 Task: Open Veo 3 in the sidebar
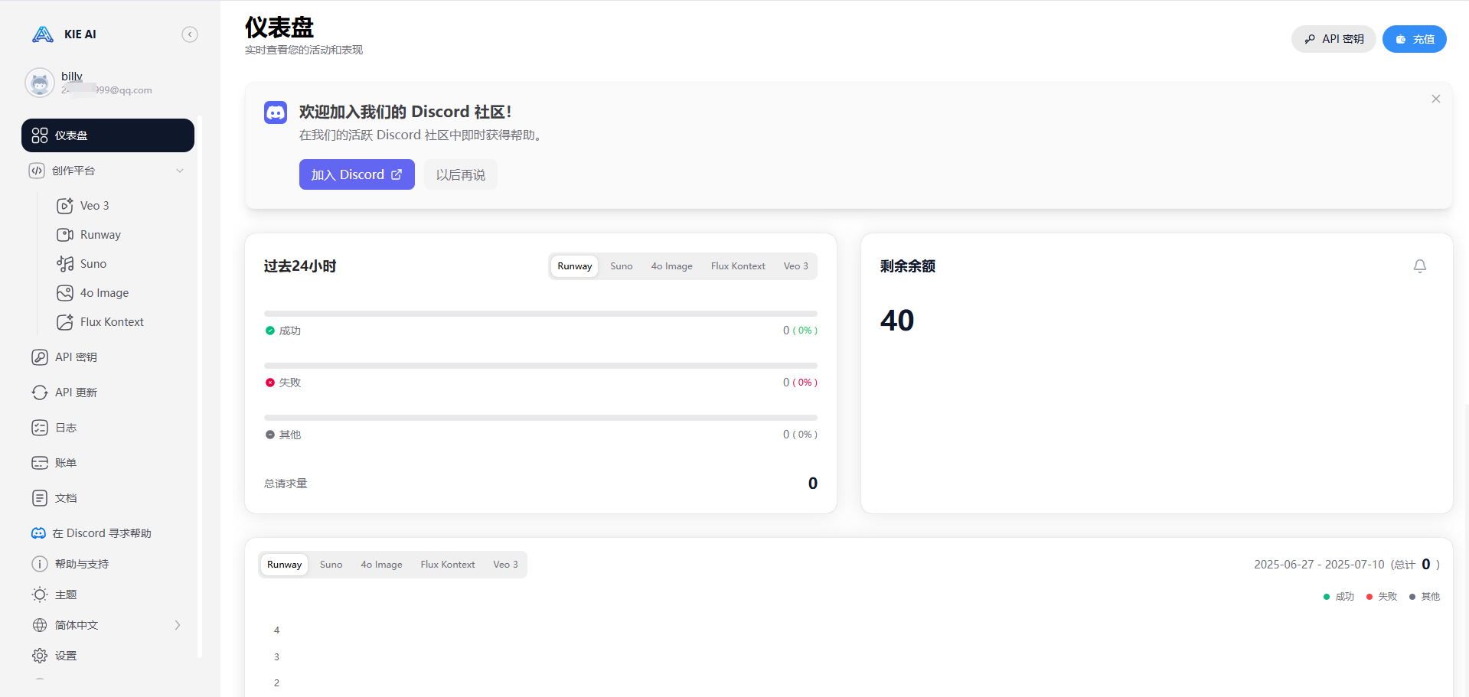[94, 206]
